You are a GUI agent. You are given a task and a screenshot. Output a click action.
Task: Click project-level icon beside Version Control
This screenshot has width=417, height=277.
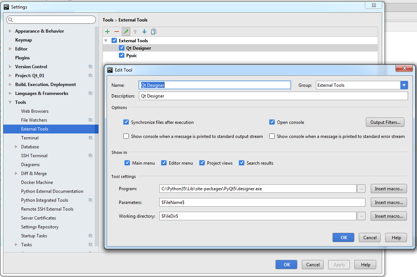coord(90,67)
